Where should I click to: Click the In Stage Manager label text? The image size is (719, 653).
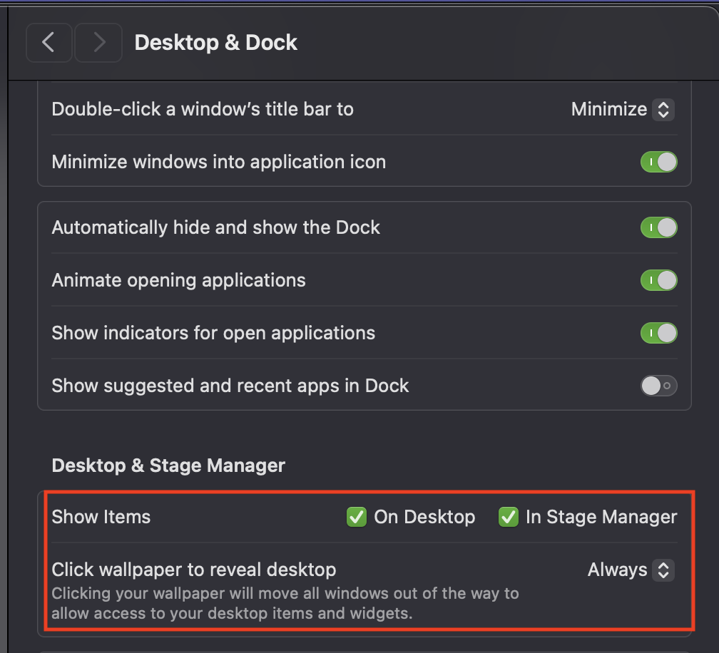pyautogui.click(x=601, y=517)
